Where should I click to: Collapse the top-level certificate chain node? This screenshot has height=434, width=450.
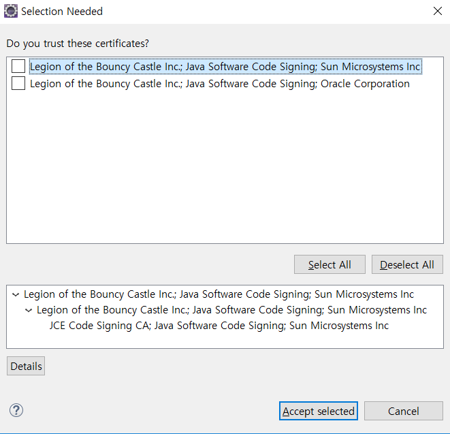click(x=16, y=295)
